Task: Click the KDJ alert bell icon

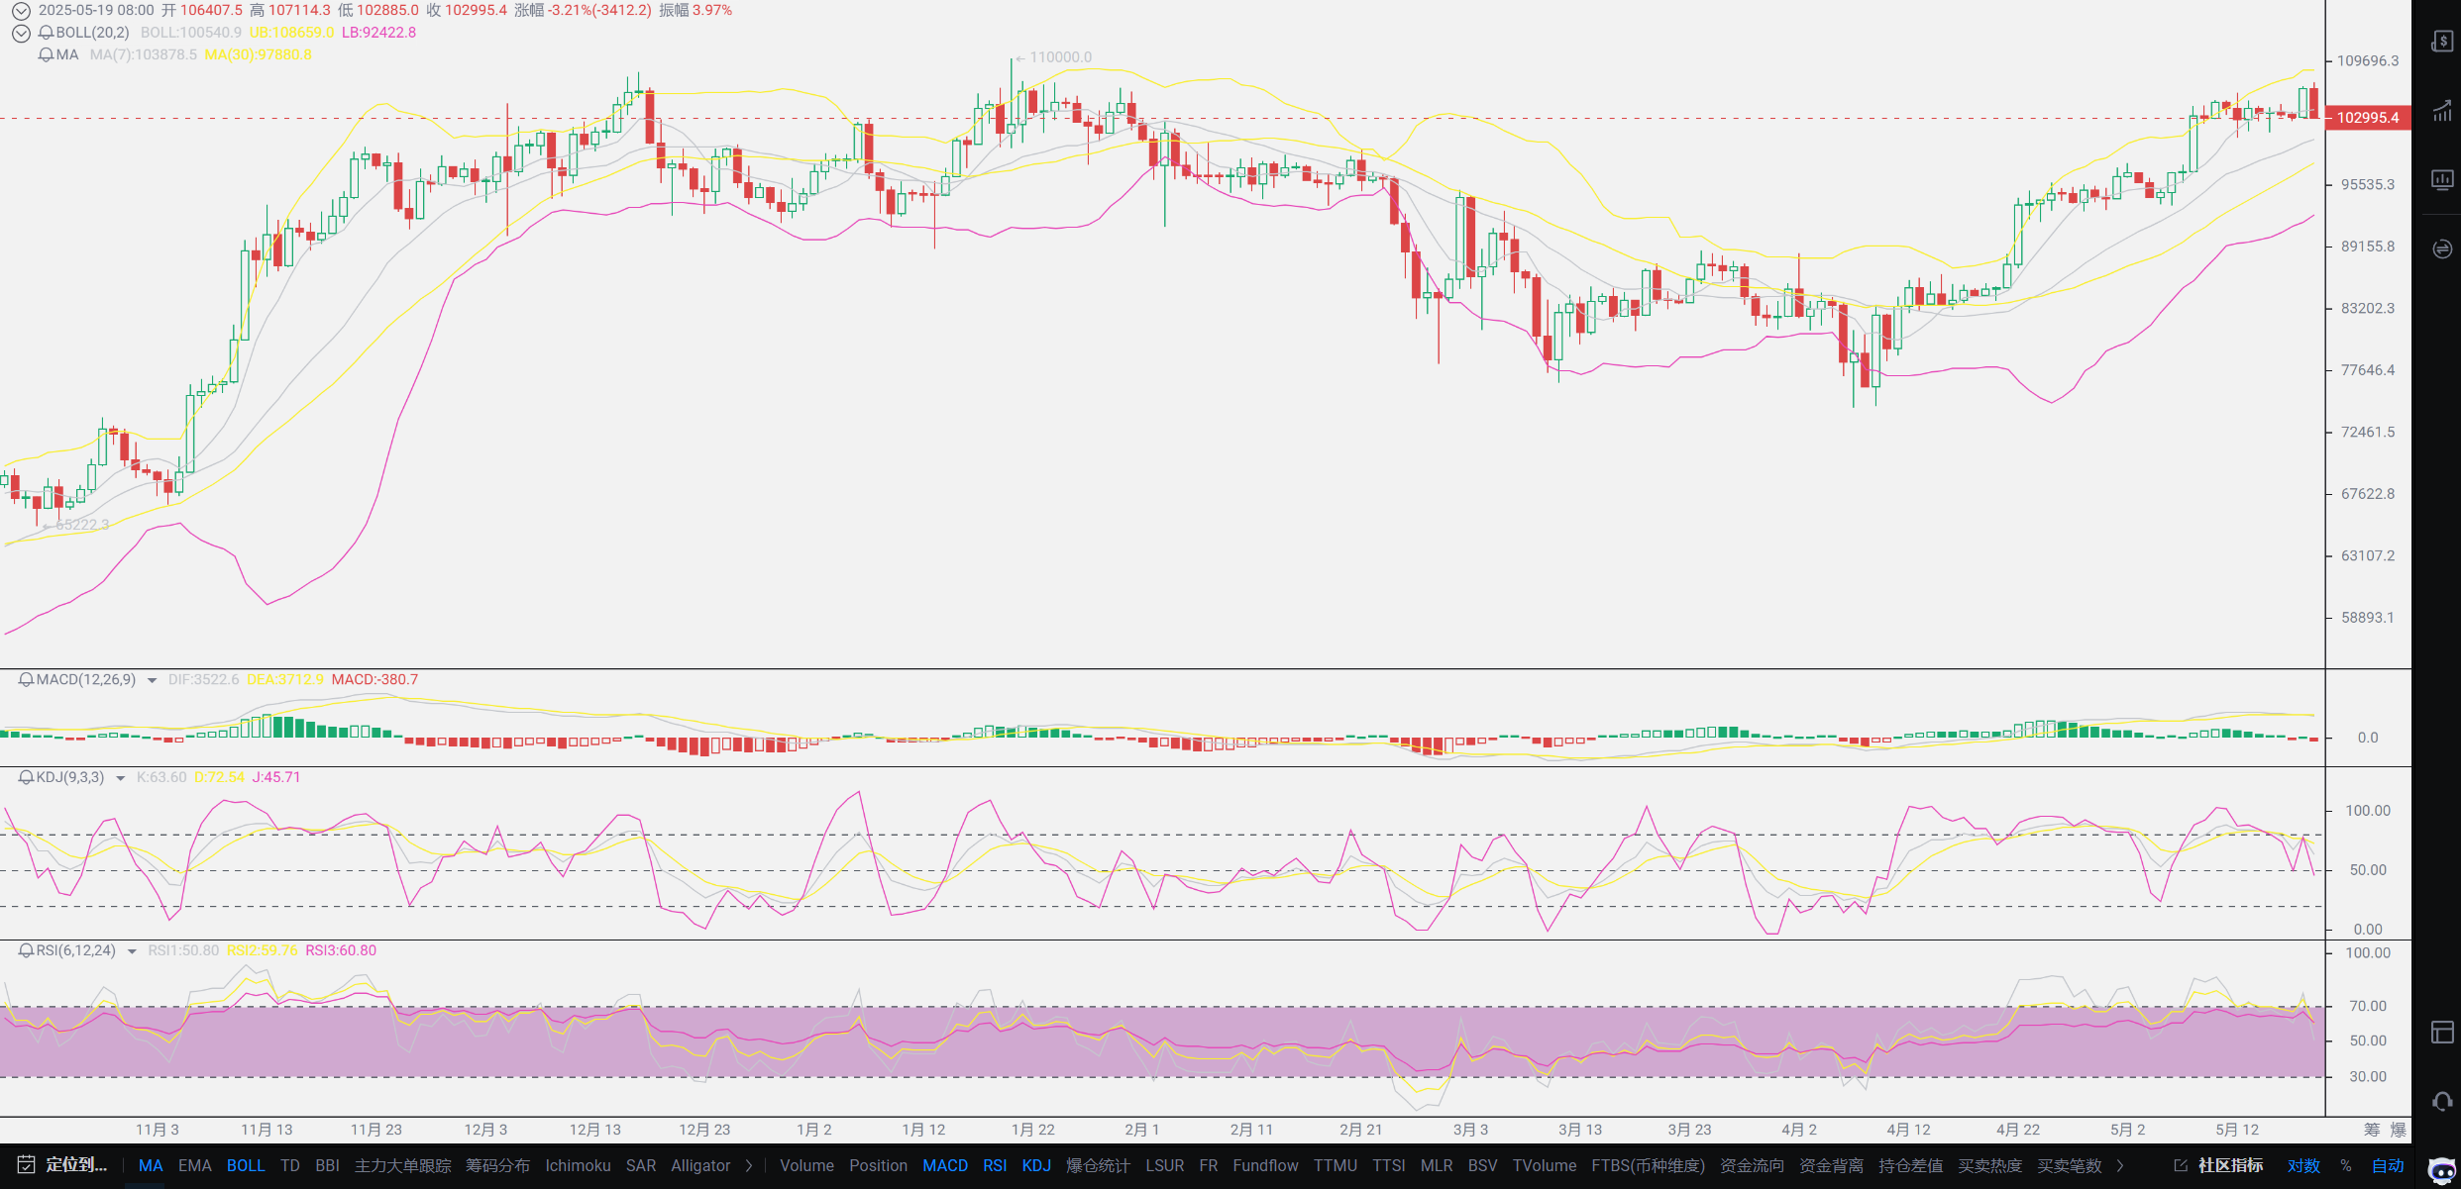Action: coord(26,777)
